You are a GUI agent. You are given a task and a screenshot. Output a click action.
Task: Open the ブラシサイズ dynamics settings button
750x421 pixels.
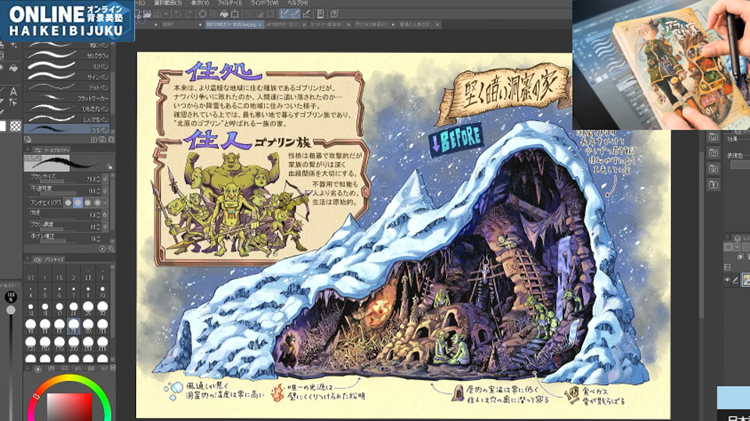coord(105,179)
